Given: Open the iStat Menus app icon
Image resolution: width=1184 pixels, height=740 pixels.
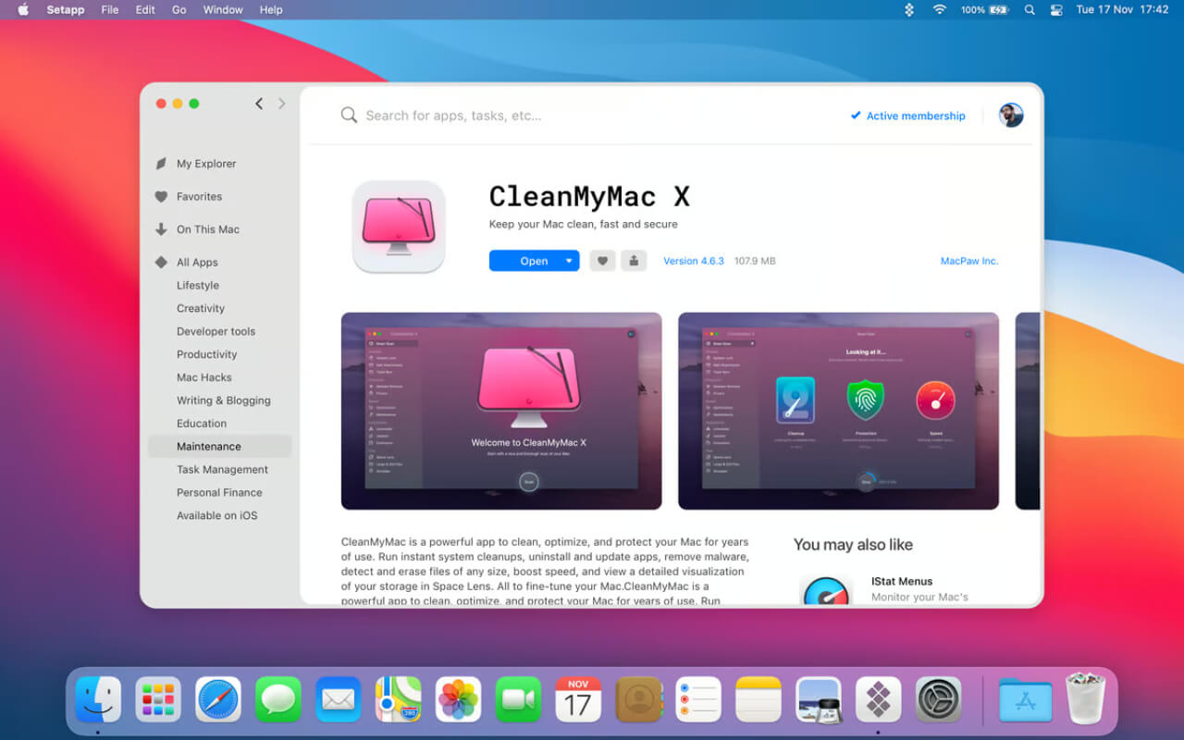Looking at the screenshot, I should (825, 589).
